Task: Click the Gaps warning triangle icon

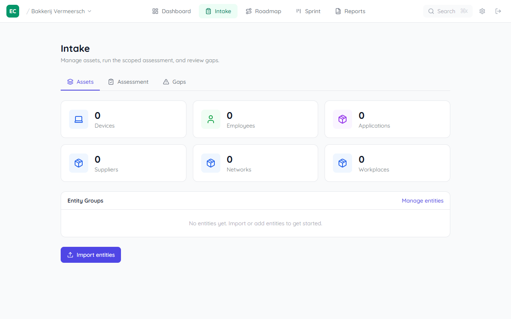Action: [165, 82]
